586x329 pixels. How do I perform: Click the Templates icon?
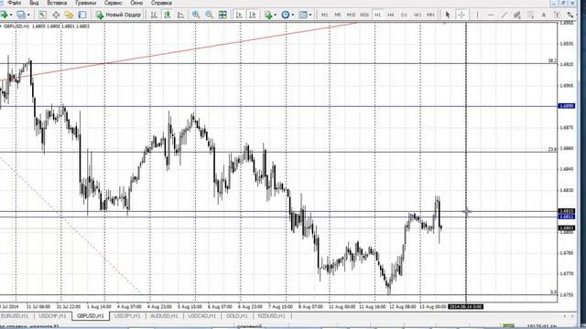coord(303,15)
